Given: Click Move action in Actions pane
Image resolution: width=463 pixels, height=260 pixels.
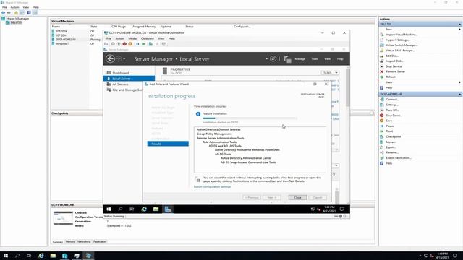Looking at the screenshot, I should (x=391, y=142).
